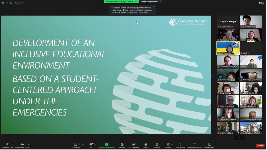Dismiss the shared content size notification
The height and width of the screenshot is (150, 267).
(154, 7)
